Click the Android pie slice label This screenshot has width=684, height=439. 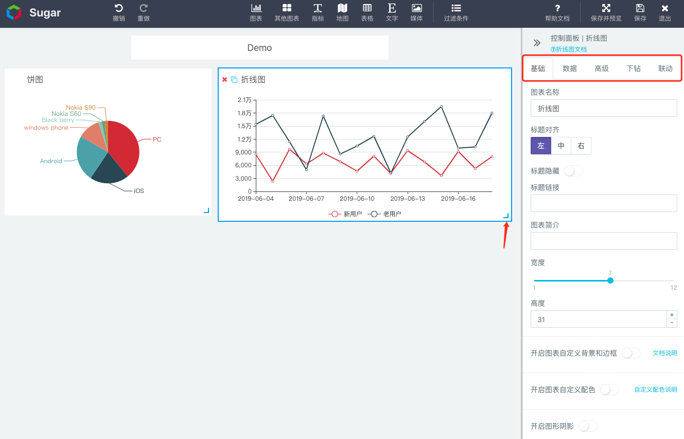[x=51, y=161]
